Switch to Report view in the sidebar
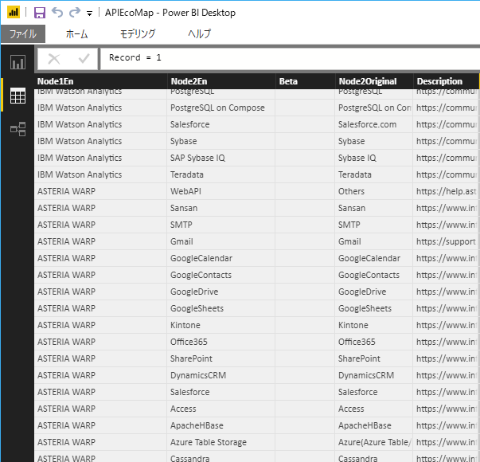Image resolution: width=480 pixels, height=462 pixels. coord(18,62)
